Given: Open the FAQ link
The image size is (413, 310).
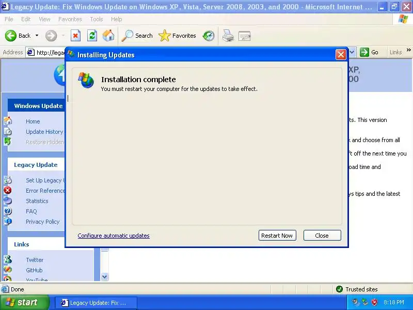Looking at the screenshot, I should point(31,211).
